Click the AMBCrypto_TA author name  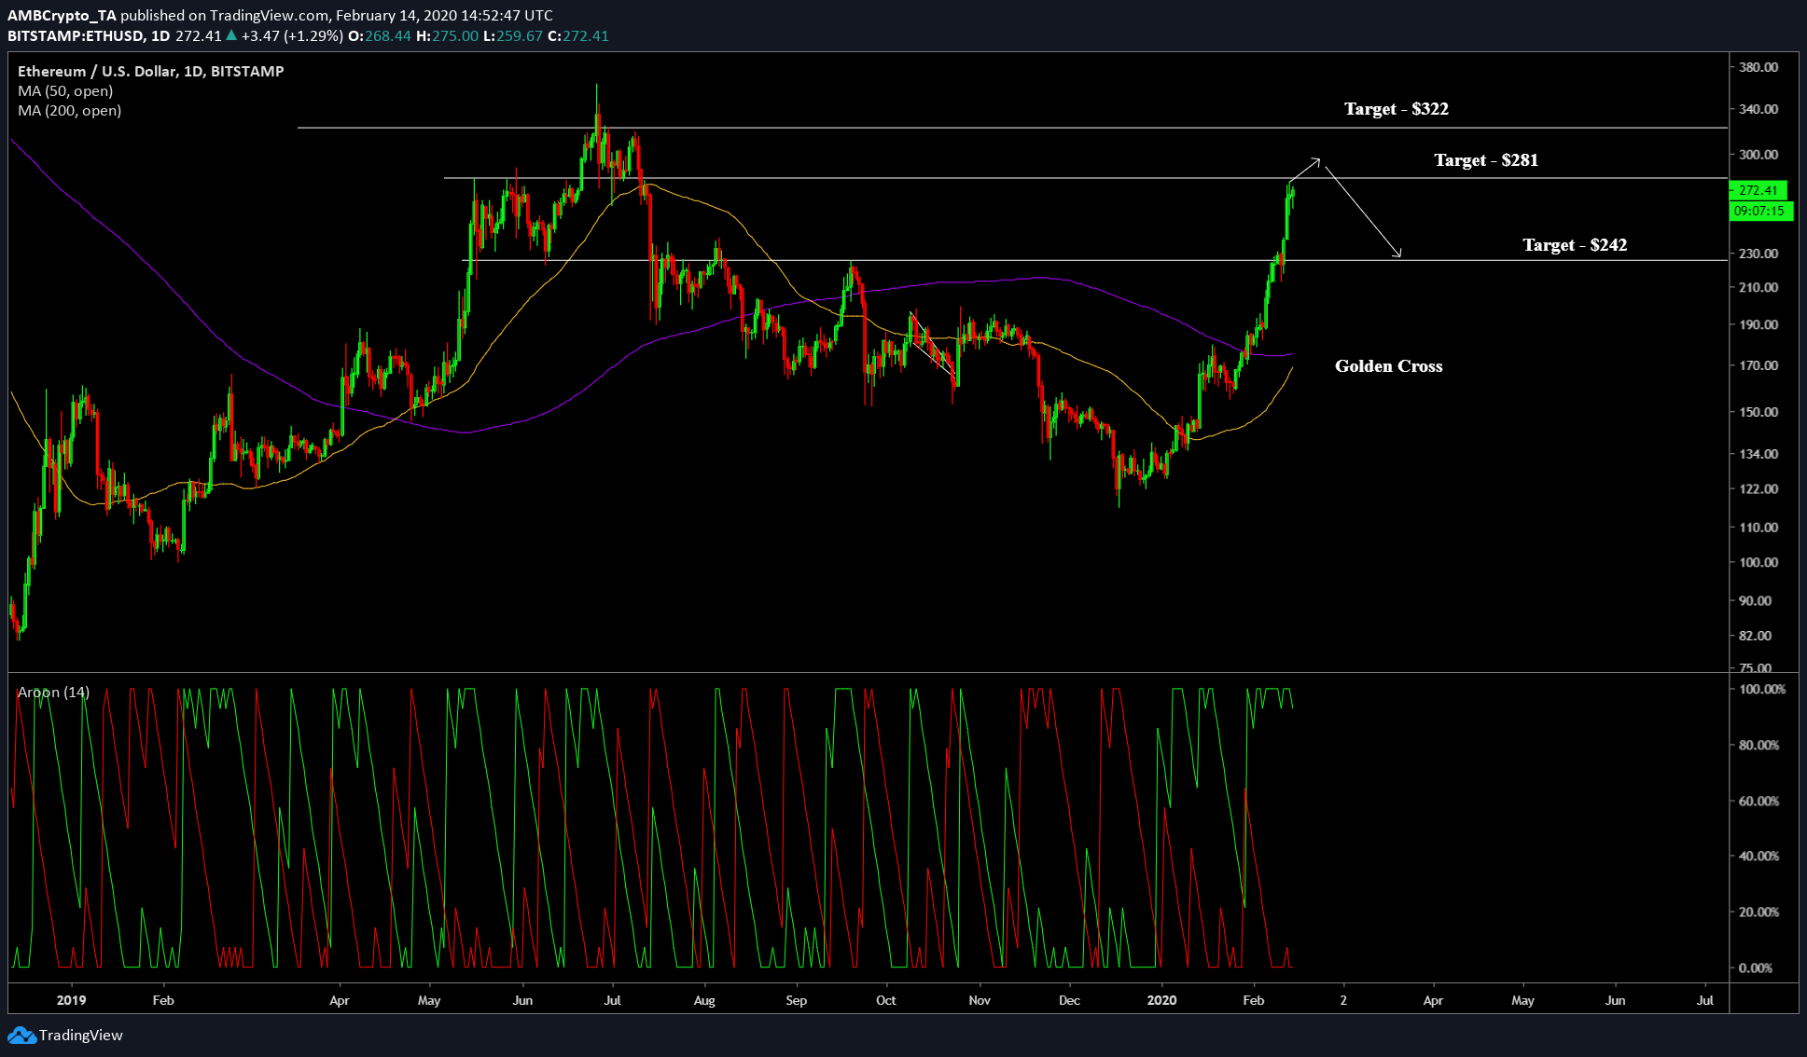coord(62,16)
